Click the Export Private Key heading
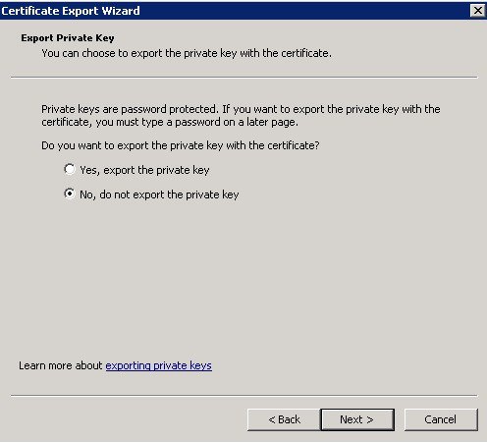The image size is (487, 443). [x=68, y=38]
